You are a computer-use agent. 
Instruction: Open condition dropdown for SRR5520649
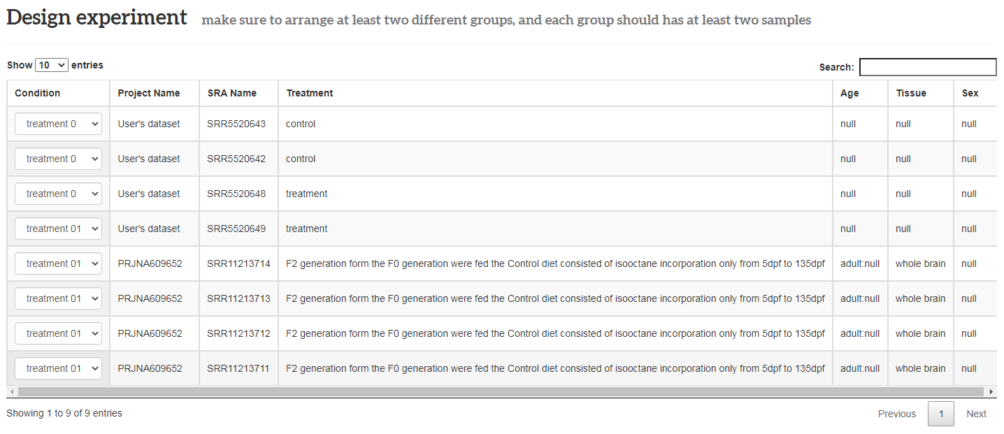pyautogui.click(x=58, y=229)
